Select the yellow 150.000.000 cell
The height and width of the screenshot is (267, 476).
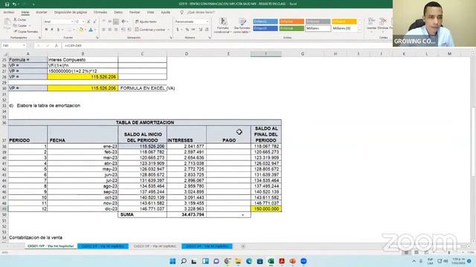point(266,209)
